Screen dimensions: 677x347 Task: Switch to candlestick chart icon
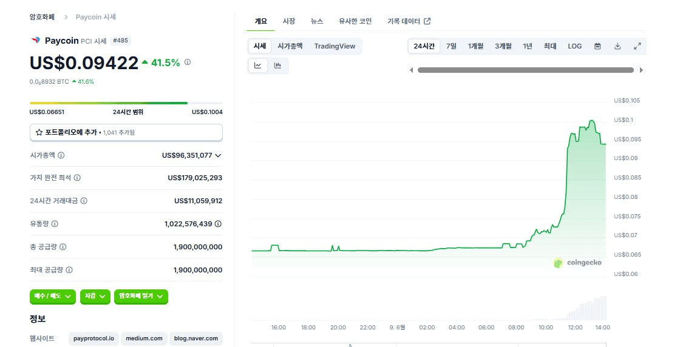278,66
